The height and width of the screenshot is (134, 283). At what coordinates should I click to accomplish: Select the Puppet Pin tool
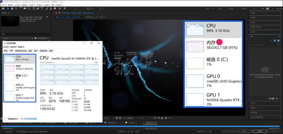[64, 9]
